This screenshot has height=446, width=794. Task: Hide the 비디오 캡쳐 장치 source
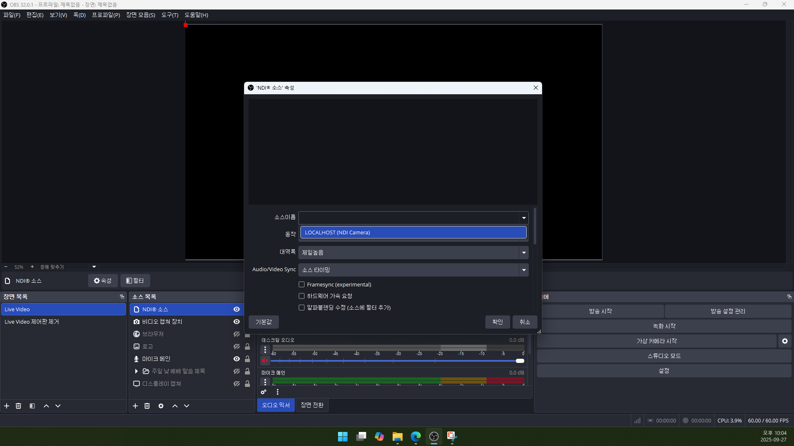(237, 322)
